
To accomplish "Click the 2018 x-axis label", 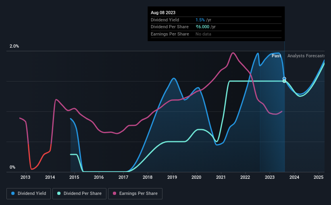I will point(148,177).
